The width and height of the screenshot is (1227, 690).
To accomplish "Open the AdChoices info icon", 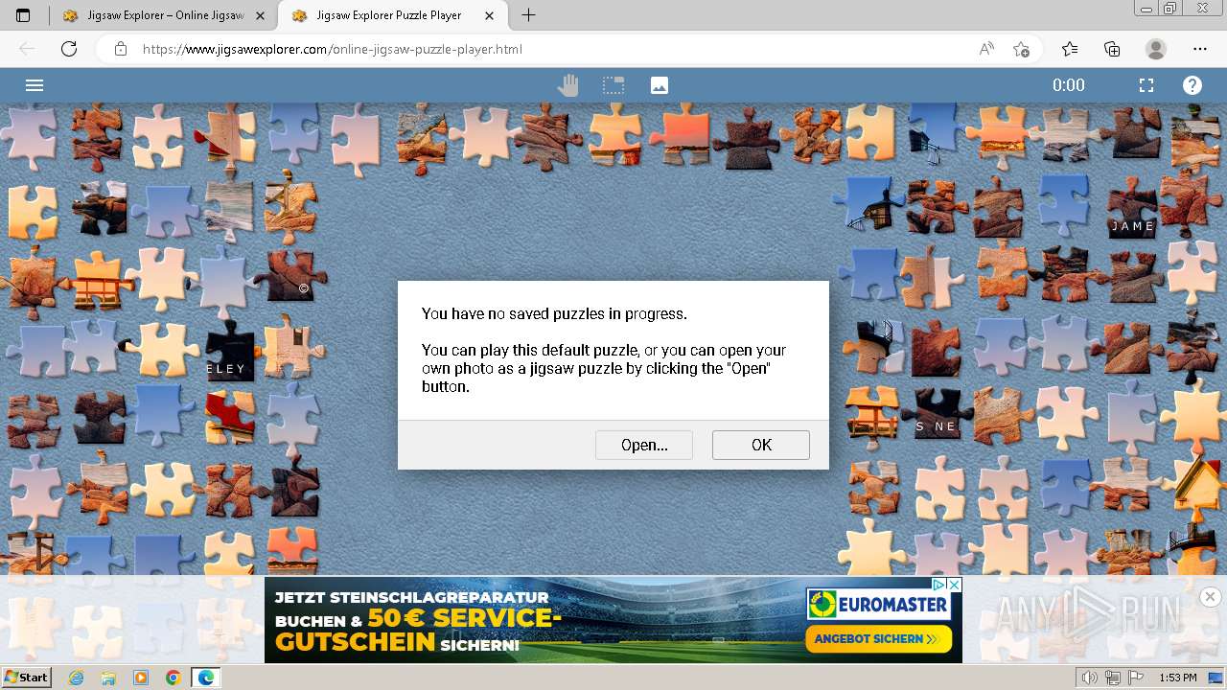I will (940, 585).
